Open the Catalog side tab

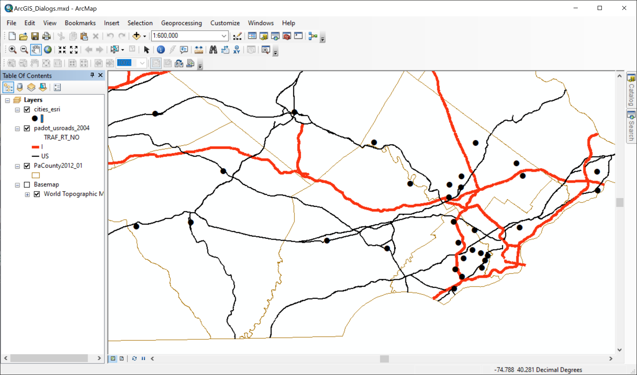tap(631, 90)
